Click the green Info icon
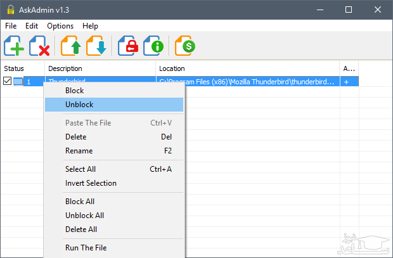The height and width of the screenshot is (258, 393). pos(155,46)
